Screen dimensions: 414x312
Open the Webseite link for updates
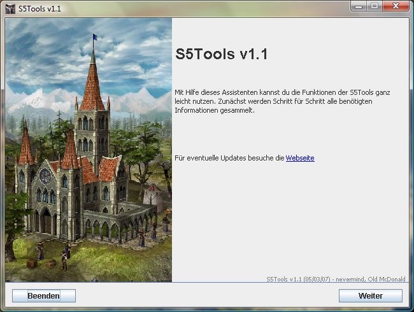(x=300, y=158)
